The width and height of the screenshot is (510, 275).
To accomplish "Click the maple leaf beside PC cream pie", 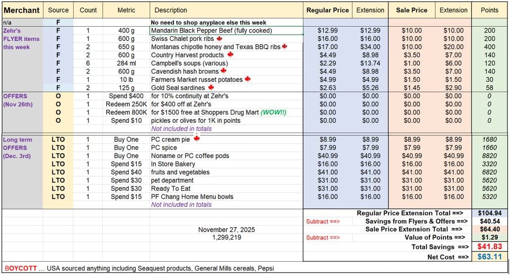I will [196, 139].
